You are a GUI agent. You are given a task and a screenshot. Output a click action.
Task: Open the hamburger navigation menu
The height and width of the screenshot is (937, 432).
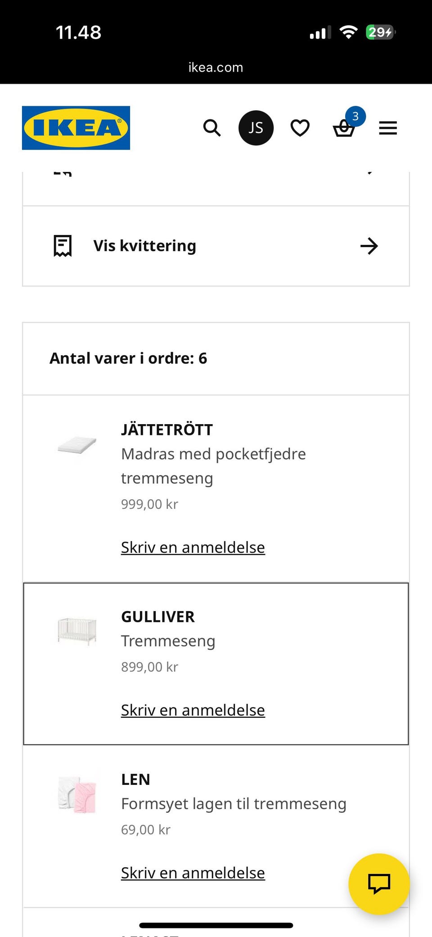point(387,128)
